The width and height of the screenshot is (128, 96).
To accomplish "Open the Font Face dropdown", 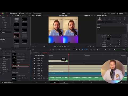I will pyautogui.click(x=114, y=37).
